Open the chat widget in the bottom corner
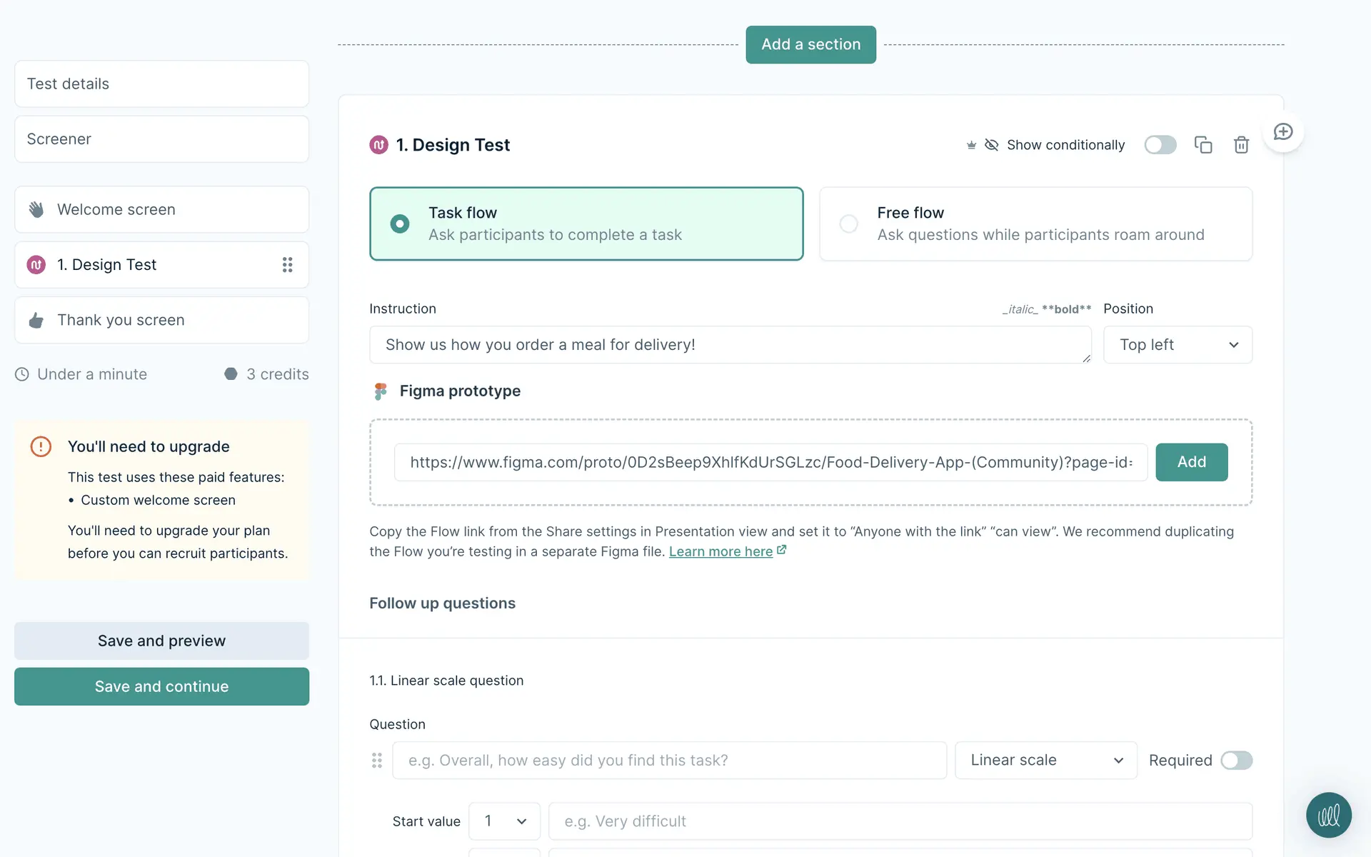1371x857 pixels. point(1328,815)
